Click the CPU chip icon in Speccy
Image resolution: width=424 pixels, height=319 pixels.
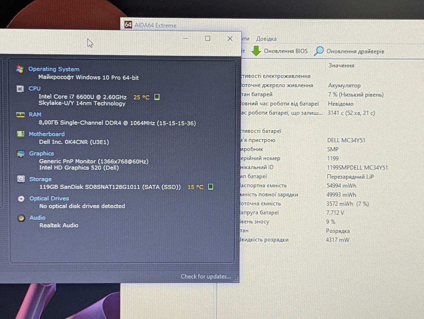20,89
